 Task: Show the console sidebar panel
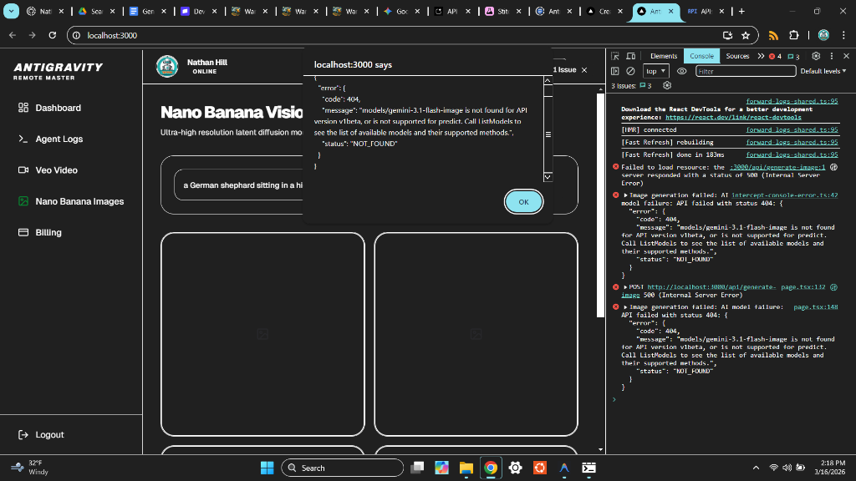[x=615, y=71]
